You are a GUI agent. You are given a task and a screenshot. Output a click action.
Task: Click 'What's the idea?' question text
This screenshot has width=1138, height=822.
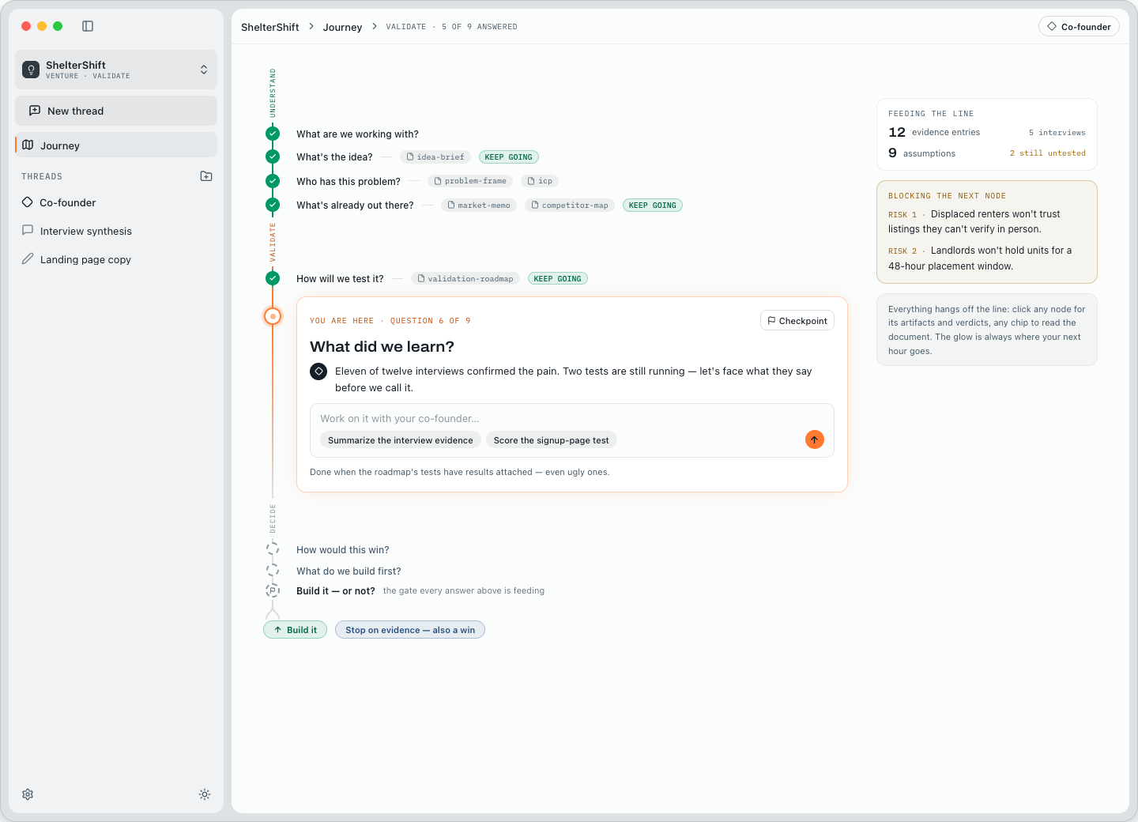pos(334,156)
